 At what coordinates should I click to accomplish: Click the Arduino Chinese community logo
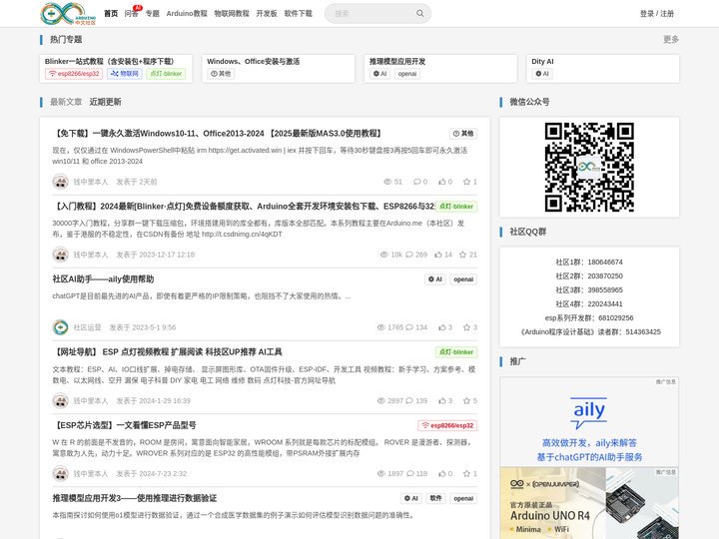coord(68,13)
